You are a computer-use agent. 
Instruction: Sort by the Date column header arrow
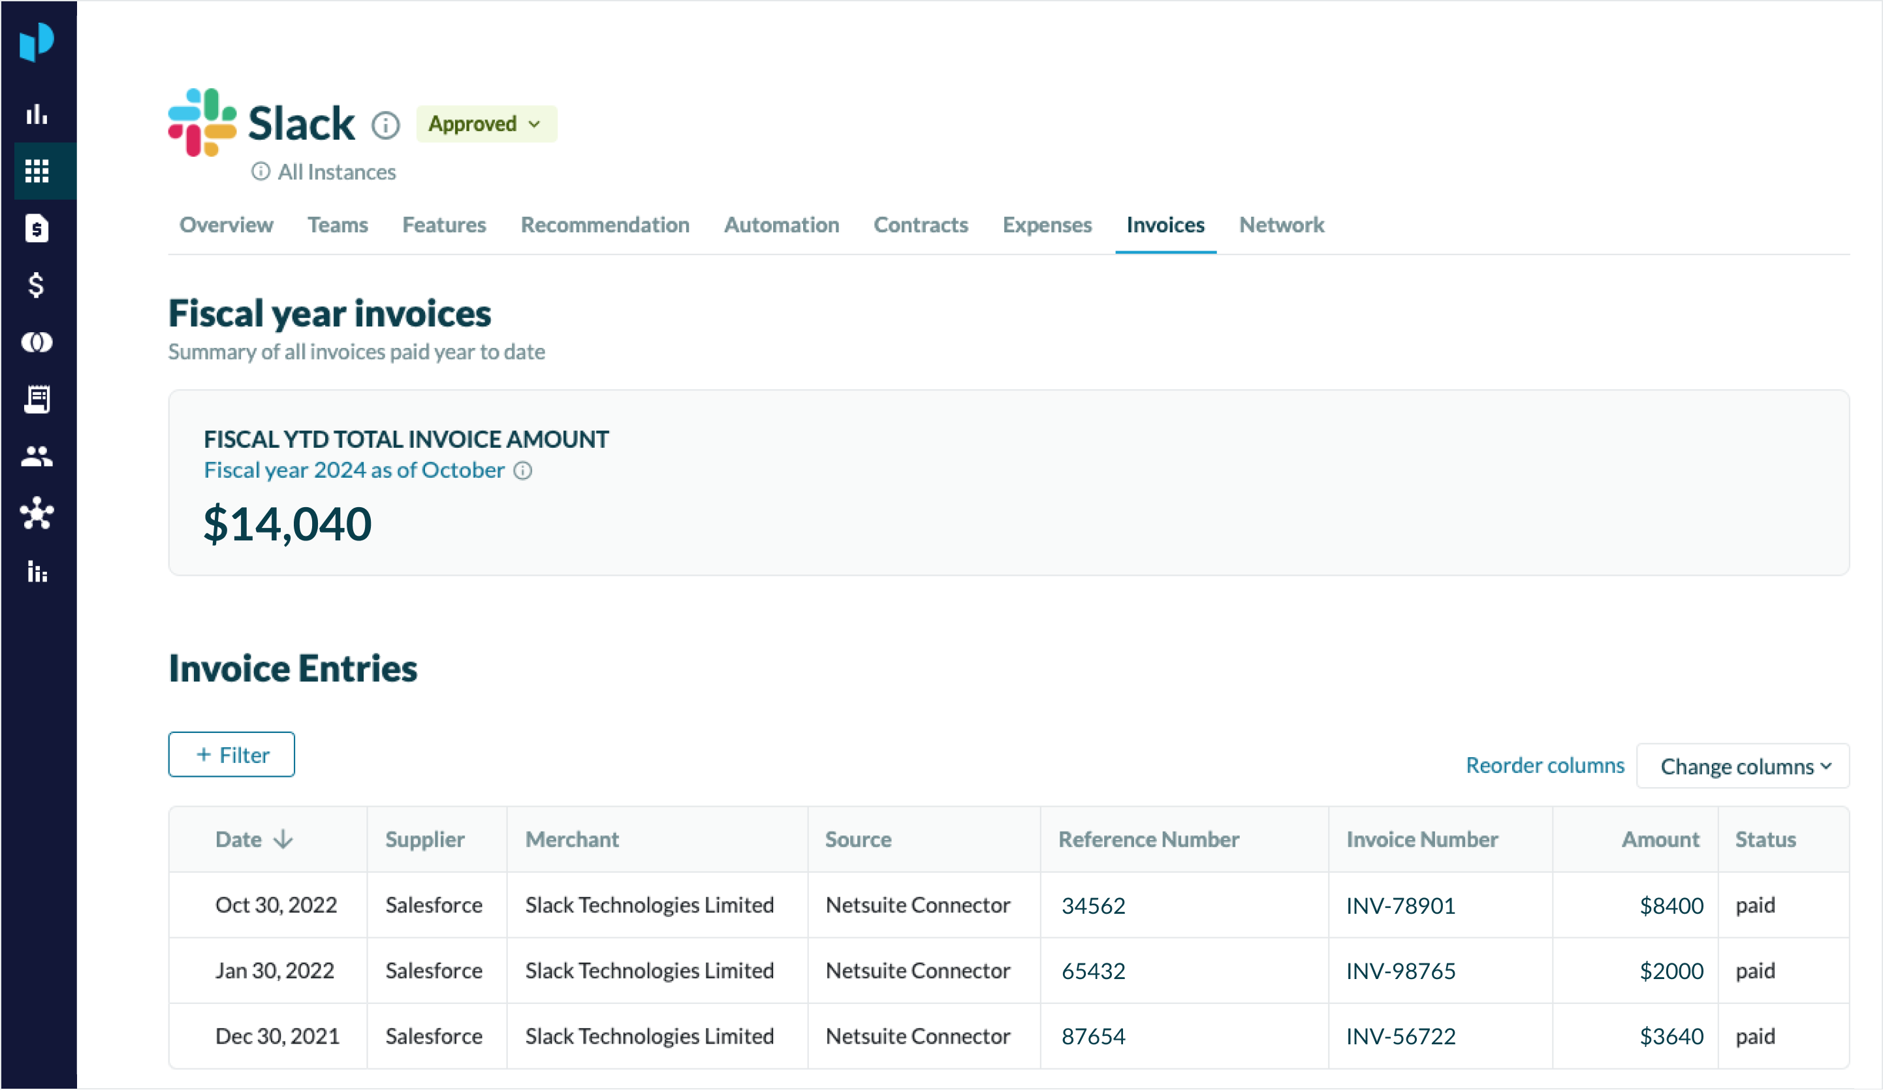[x=283, y=840]
